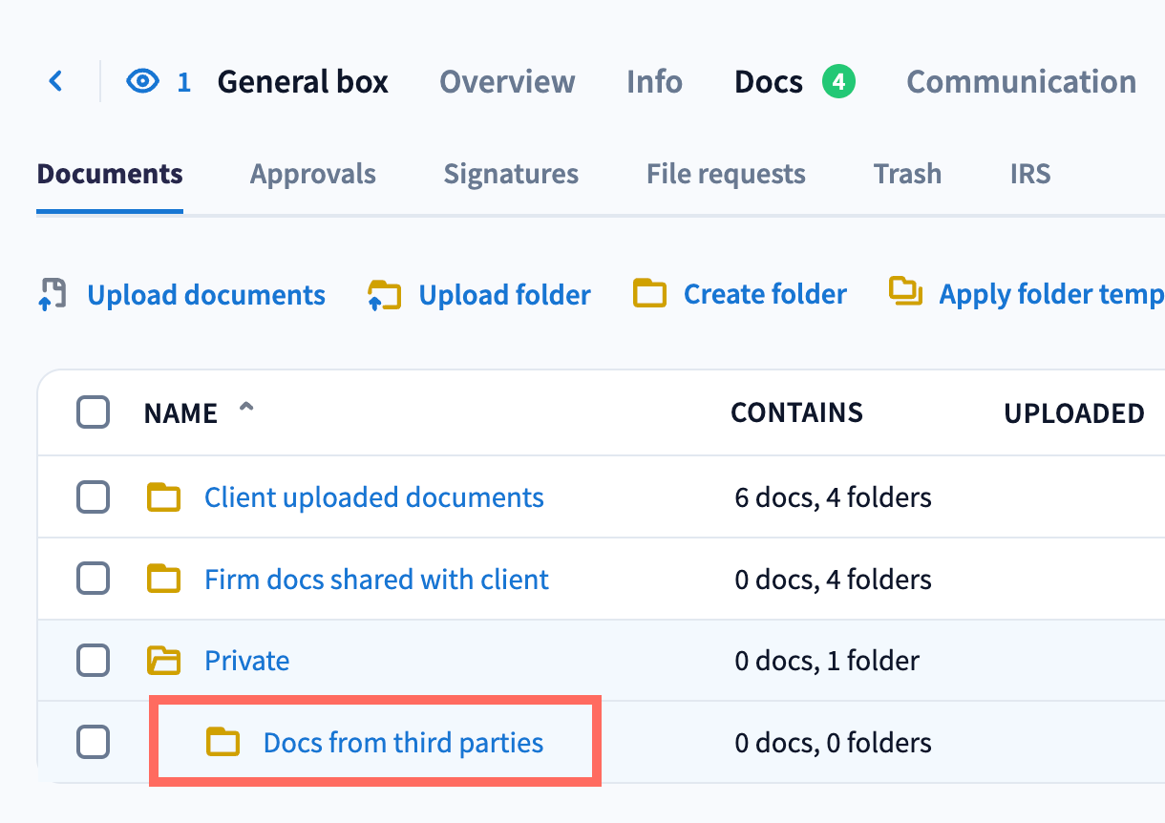Toggle the select-all checkbox in header
The image size is (1165, 823).
[x=93, y=412]
